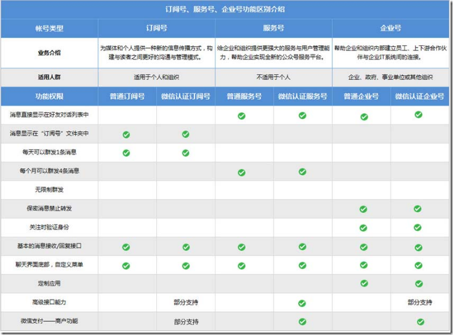The image size is (453, 335).
Task: Click 微信认证服务号 checkmark in 消息直接显示在好友对话列表中 row
Action: 303,115
